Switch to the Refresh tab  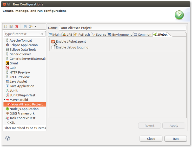tap(82, 35)
